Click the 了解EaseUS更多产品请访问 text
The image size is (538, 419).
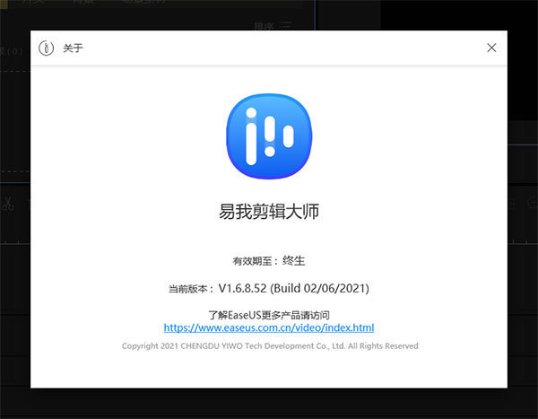[269, 315]
